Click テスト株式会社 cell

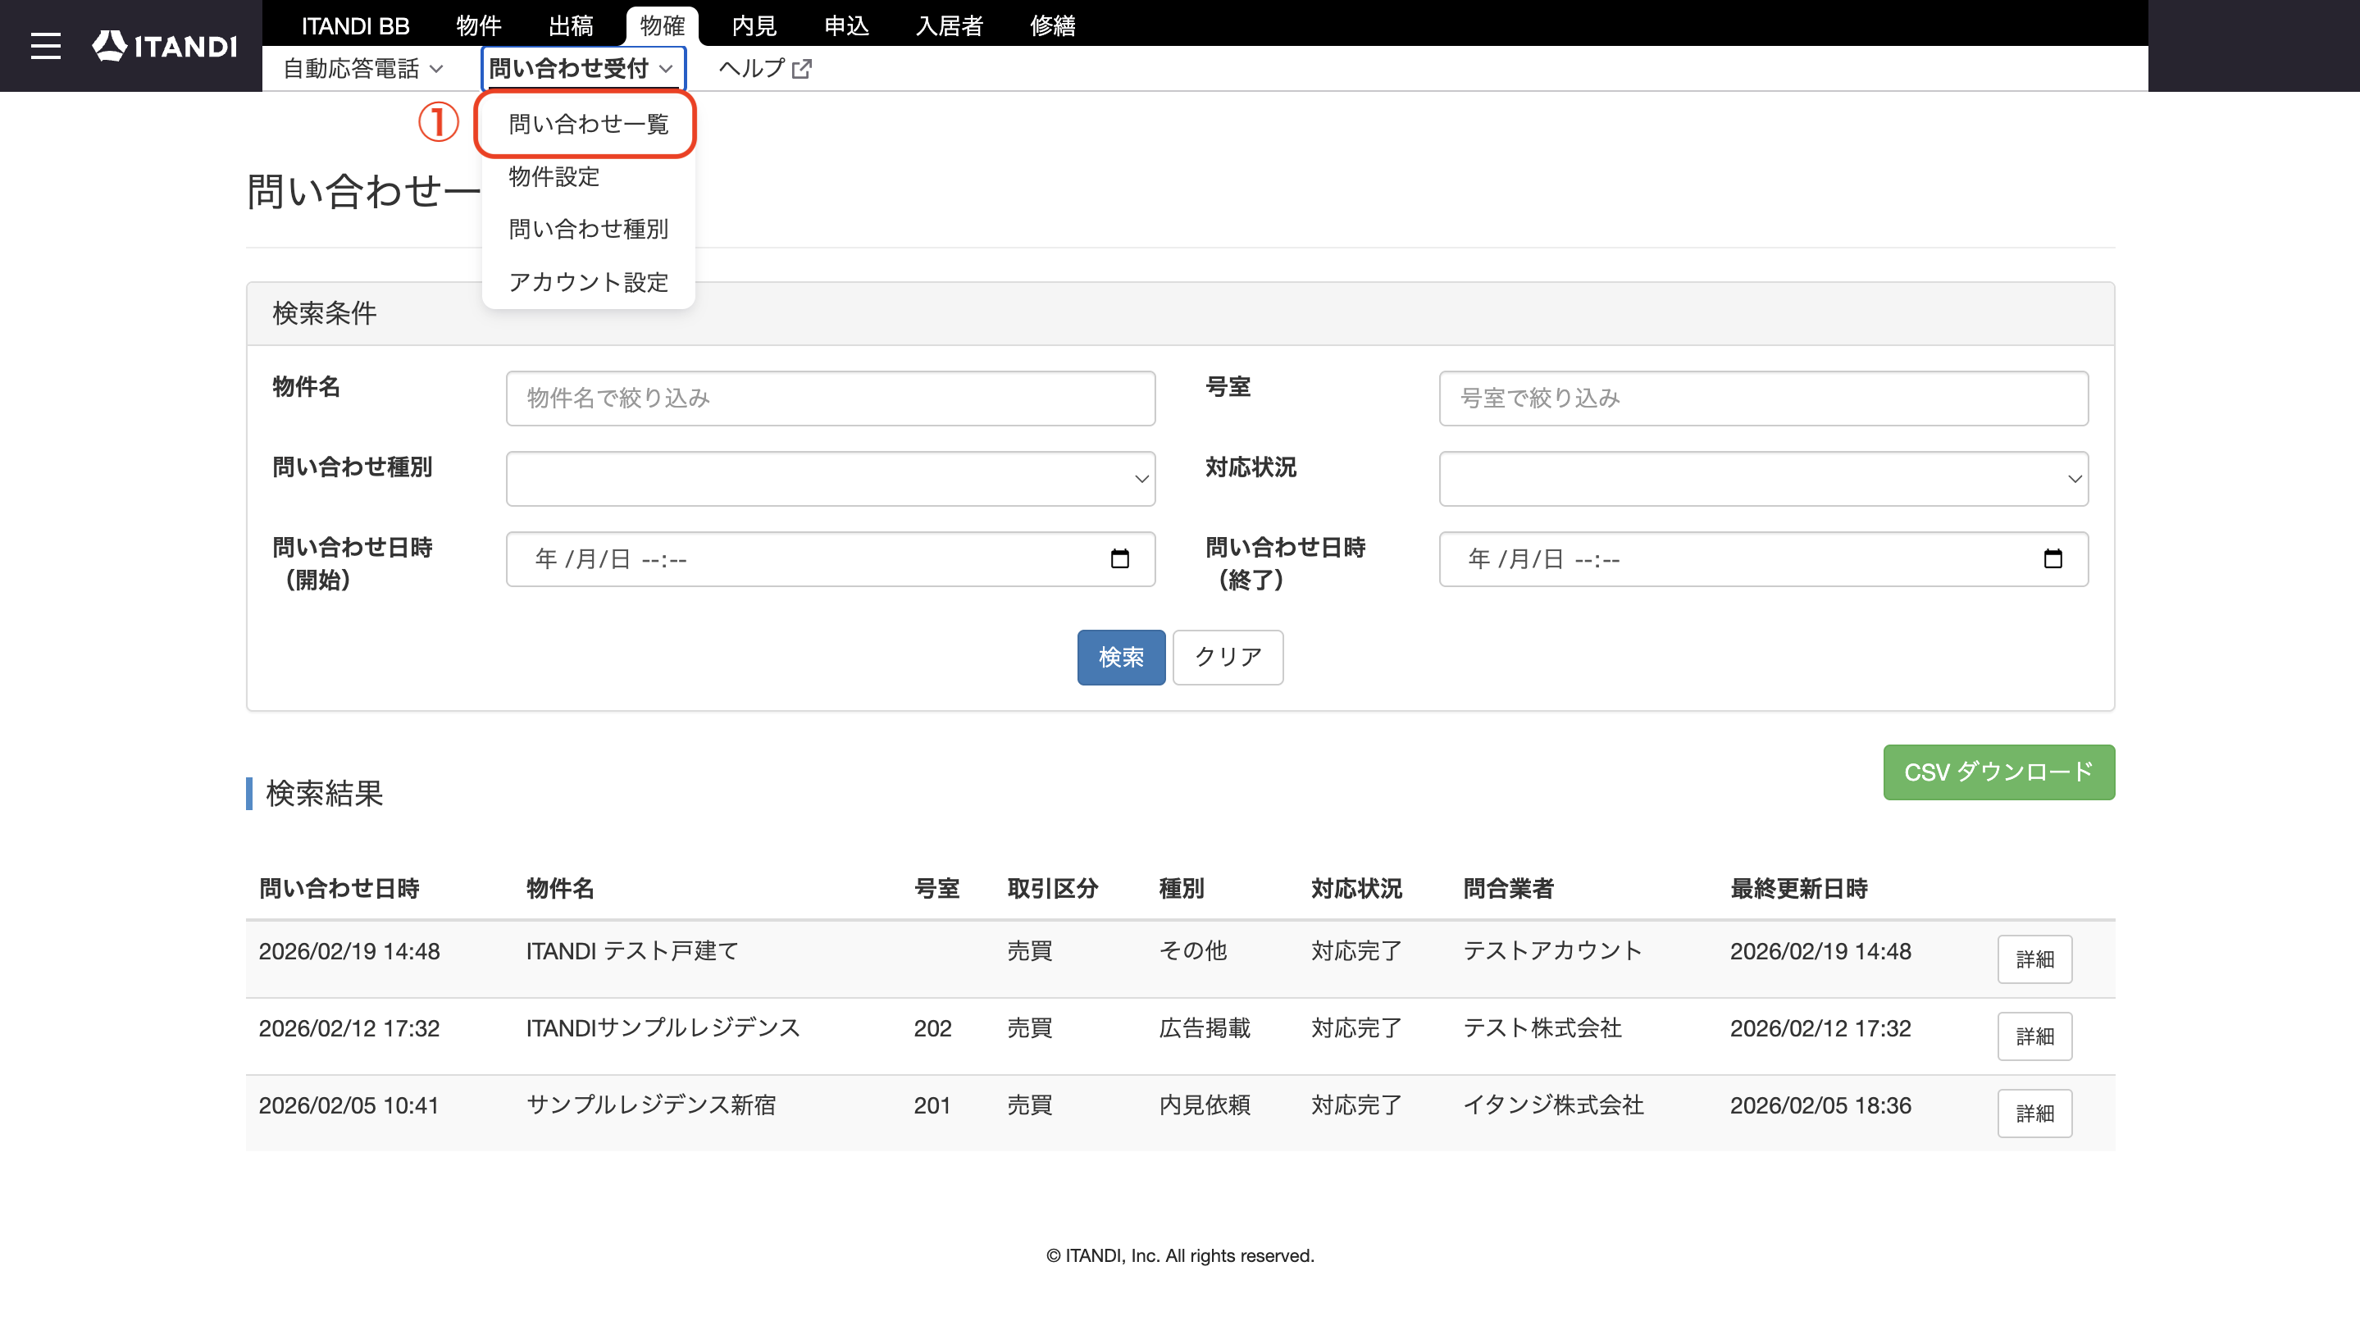[1542, 1027]
